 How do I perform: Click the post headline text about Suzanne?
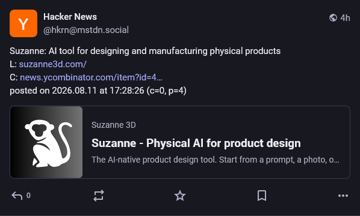[145, 51]
